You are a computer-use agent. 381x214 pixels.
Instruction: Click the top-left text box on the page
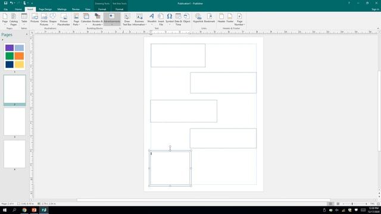[x=178, y=55]
